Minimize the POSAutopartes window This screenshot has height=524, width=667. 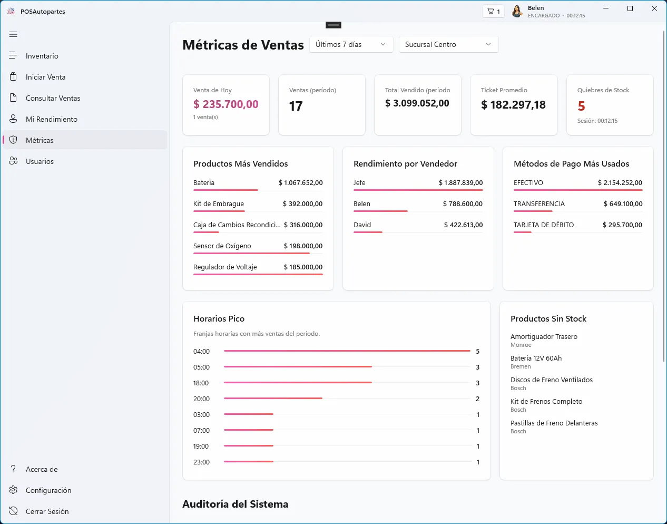coord(606,8)
